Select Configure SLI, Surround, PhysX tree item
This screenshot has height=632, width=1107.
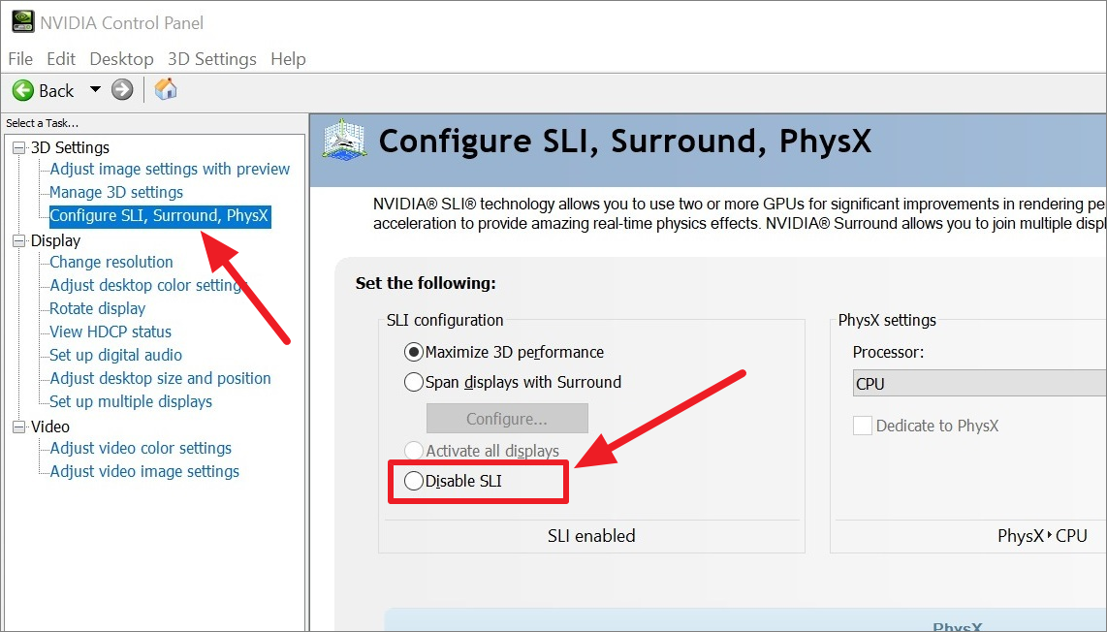click(x=160, y=215)
